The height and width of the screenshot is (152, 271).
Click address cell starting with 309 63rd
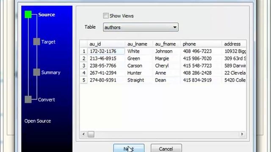[x=234, y=58]
